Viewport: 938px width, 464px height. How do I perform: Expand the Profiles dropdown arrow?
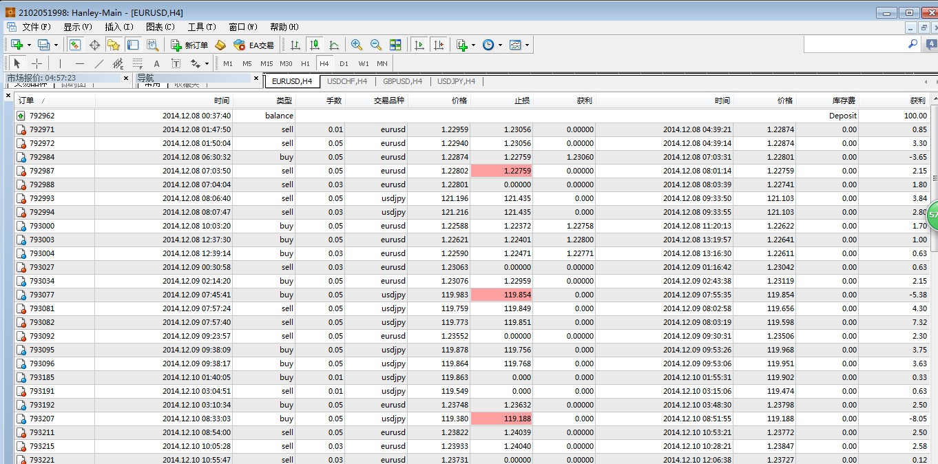click(56, 45)
